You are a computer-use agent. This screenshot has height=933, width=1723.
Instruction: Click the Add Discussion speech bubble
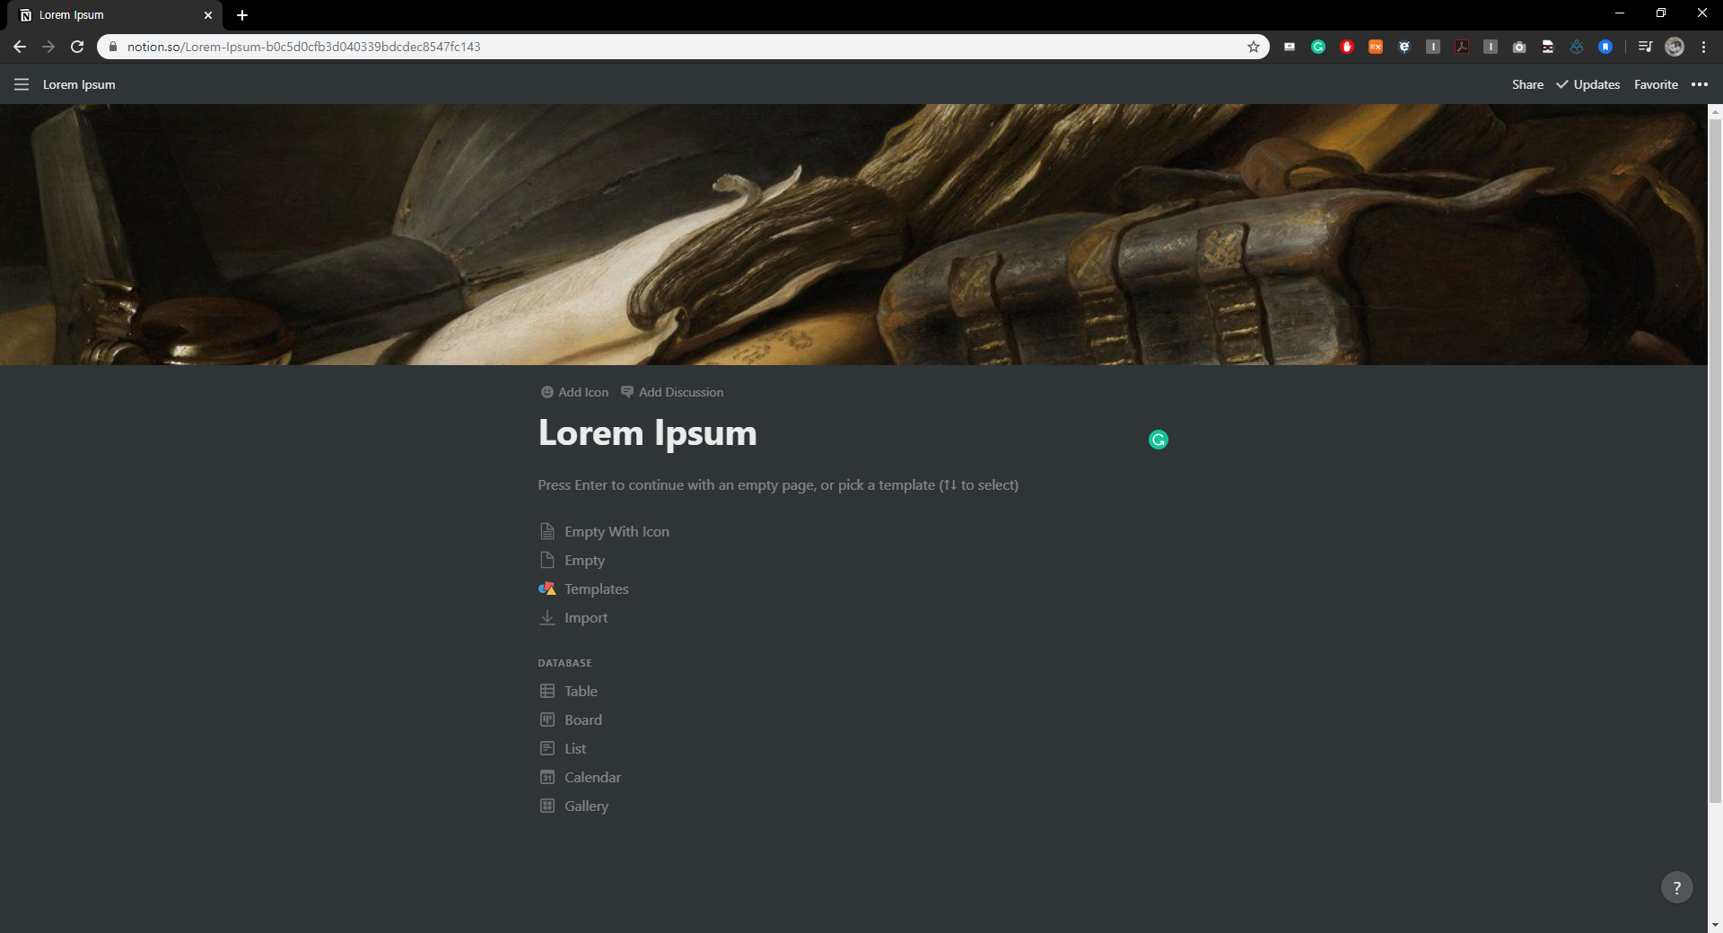click(x=672, y=392)
